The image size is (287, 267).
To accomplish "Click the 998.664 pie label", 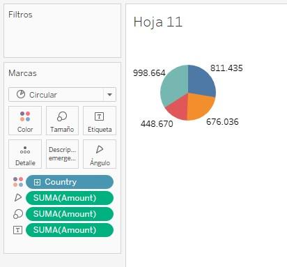I will click(x=149, y=73).
